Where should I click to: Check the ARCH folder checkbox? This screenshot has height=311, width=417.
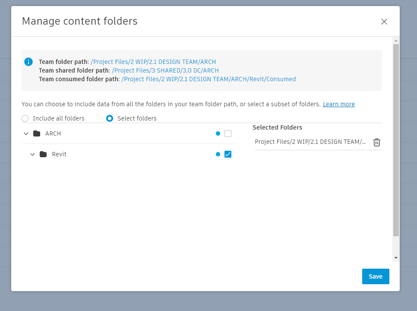228,133
